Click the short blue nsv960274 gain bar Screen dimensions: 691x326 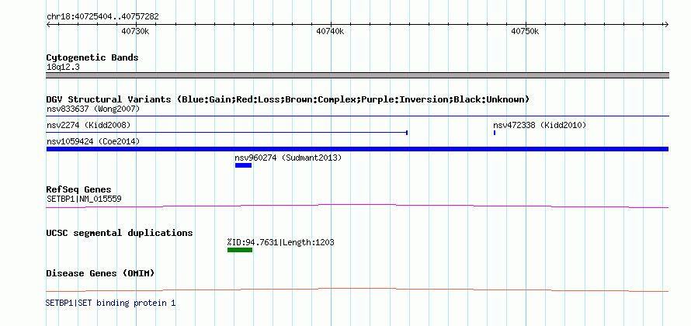pos(243,165)
